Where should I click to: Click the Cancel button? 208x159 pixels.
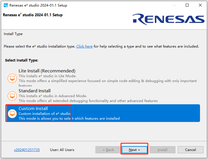tap(190, 150)
